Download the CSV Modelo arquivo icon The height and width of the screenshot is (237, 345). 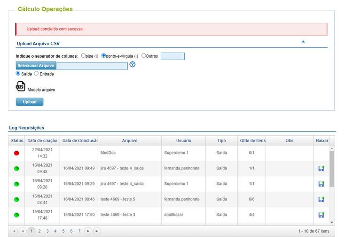pyautogui.click(x=21, y=86)
